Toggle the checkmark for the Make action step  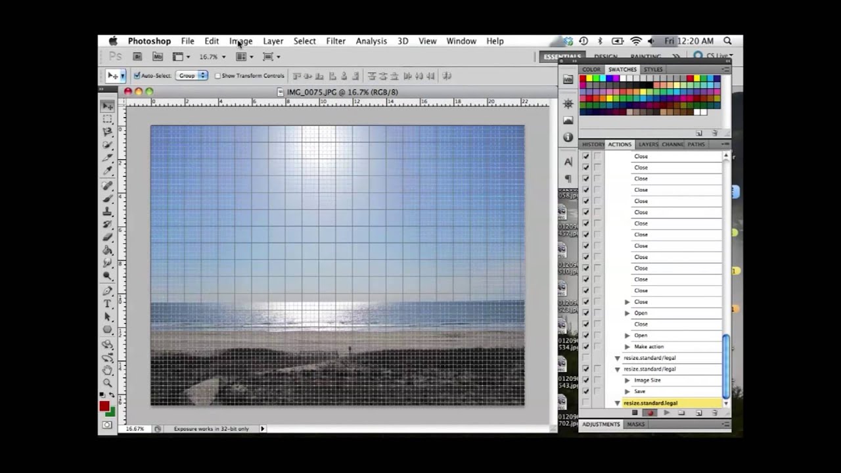point(585,347)
